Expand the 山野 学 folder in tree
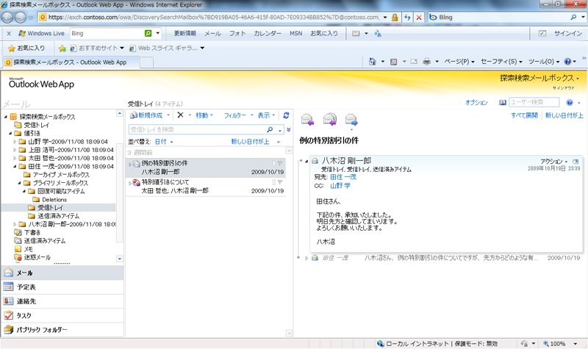Image resolution: width=588 pixels, height=349 pixels. click(15, 142)
